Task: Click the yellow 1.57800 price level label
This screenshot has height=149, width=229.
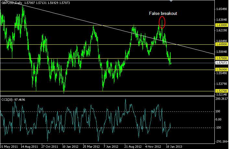Action: pyautogui.click(x=222, y=58)
